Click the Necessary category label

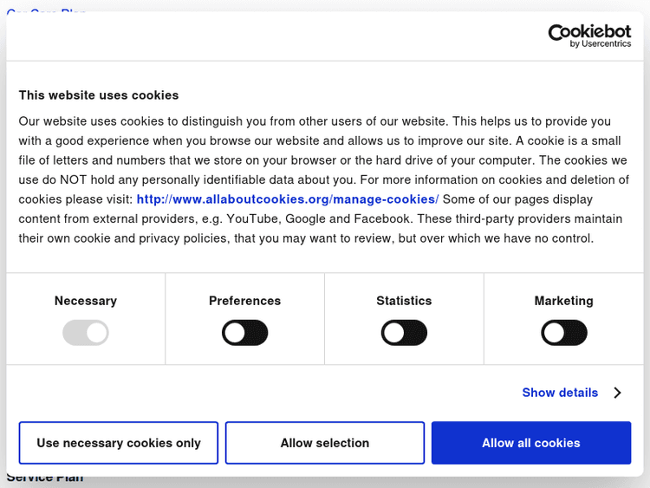(86, 301)
